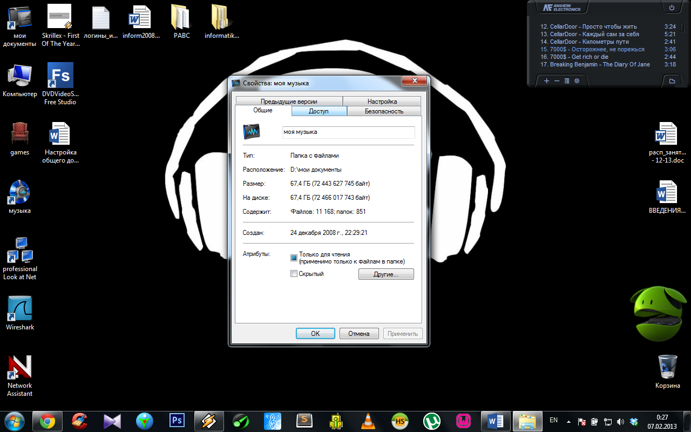691x432 pixels.
Task: Select the games desktop shortcut
Action: click(x=20, y=139)
